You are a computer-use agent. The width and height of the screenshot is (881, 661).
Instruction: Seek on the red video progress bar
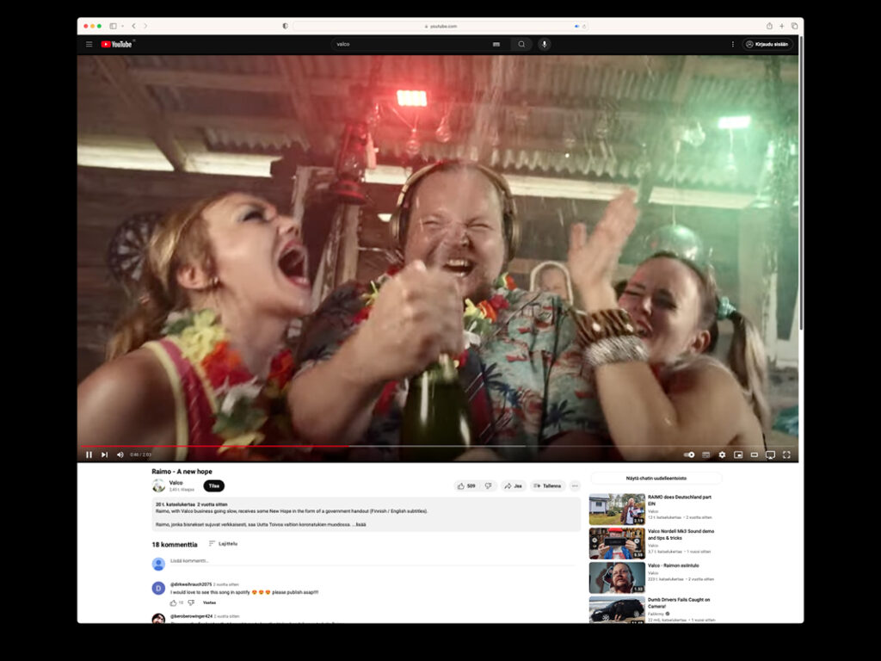point(438,447)
